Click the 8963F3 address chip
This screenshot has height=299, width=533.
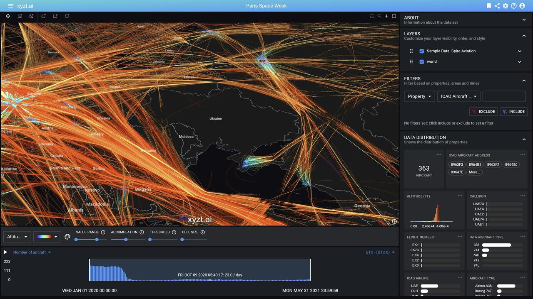point(457,164)
